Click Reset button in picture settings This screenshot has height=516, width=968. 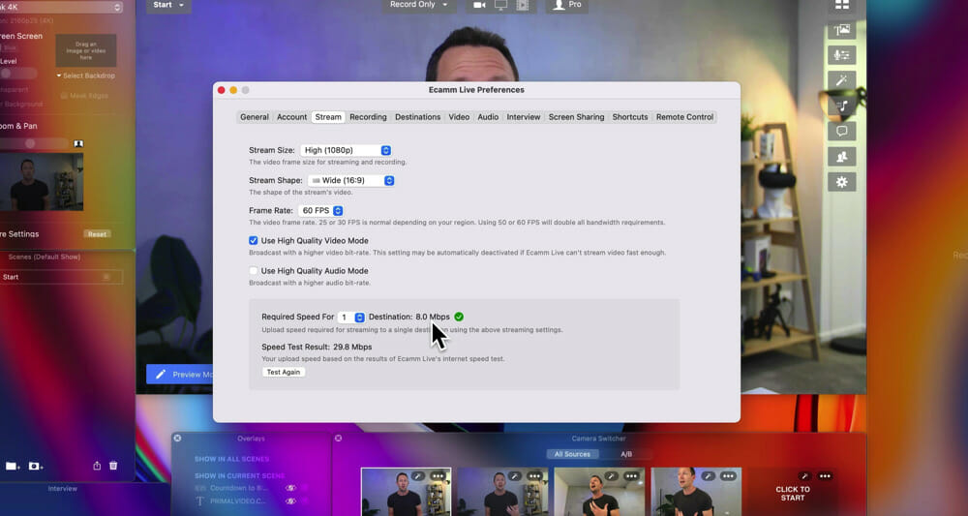click(x=97, y=234)
